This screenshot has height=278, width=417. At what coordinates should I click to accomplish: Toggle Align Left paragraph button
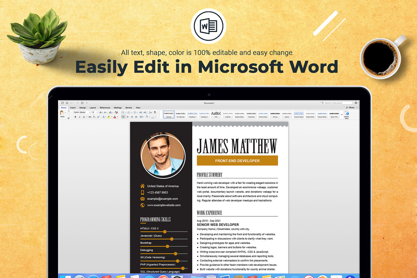click(123, 117)
